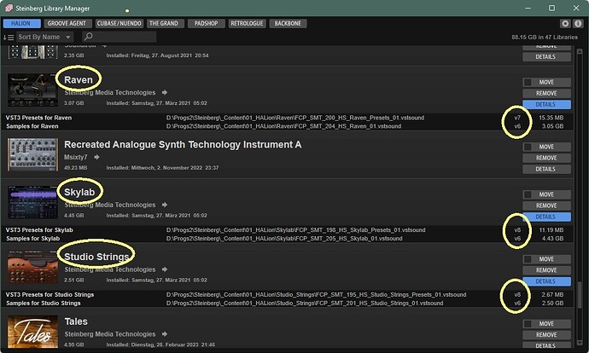Select 'Samples for Skylab' row
This screenshot has width=589, height=353.
(288, 239)
